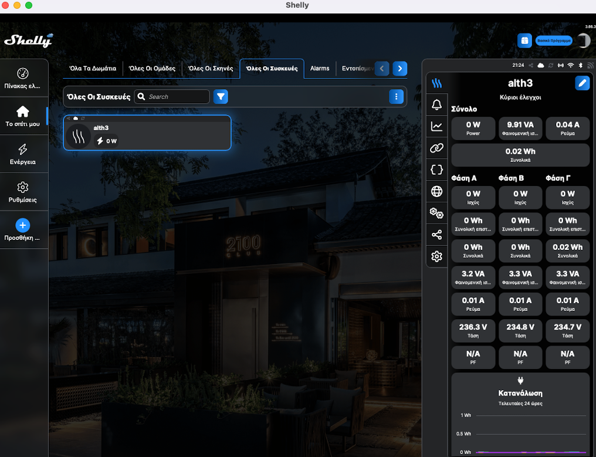
Task: Click the Shelly logo
Action: (x=29, y=40)
